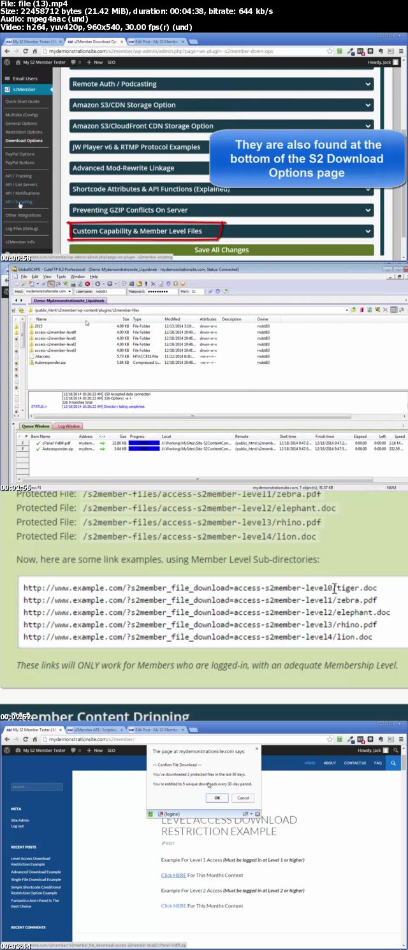Expand Shortcode Attributes & API Functions (Explained)
The height and width of the screenshot is (950, 408).
point(221,189)
